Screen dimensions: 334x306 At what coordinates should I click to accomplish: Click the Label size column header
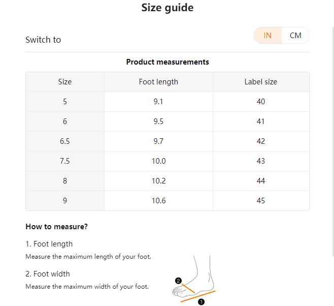261,82
